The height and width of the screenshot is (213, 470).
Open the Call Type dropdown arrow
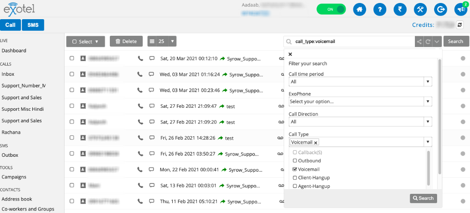[x=428, y=142]
